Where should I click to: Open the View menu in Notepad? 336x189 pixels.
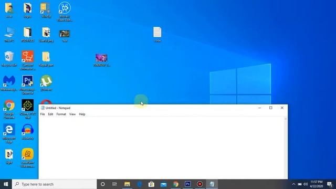[72, 114]
